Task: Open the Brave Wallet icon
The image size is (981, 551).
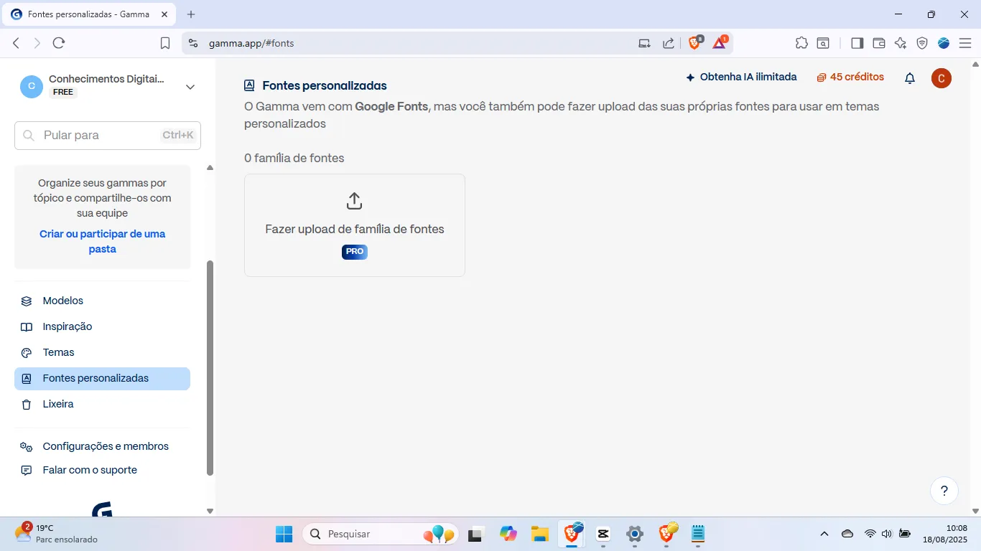Action: click(878, 43)
